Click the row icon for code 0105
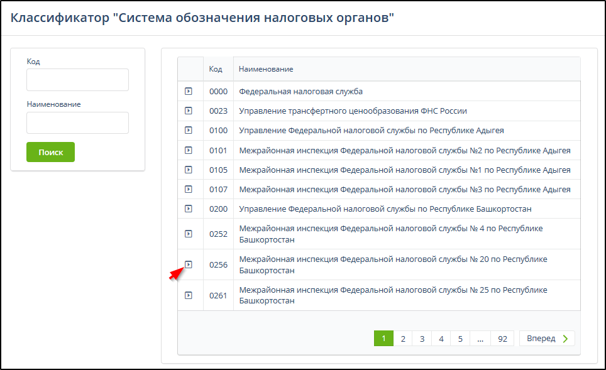The height and width of the screenshot is (370, 606). [188, 170]
